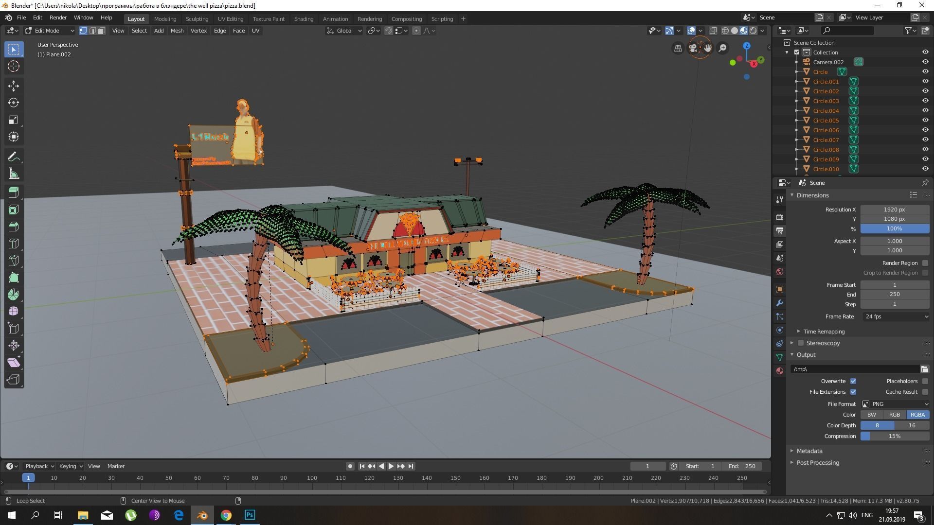Toggle camera view in viewport
934x525 pixels.
click(x=693, y=48)
